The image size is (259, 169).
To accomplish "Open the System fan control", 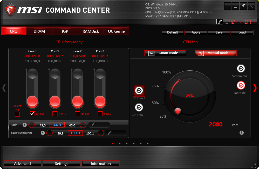I will point(241,68).
